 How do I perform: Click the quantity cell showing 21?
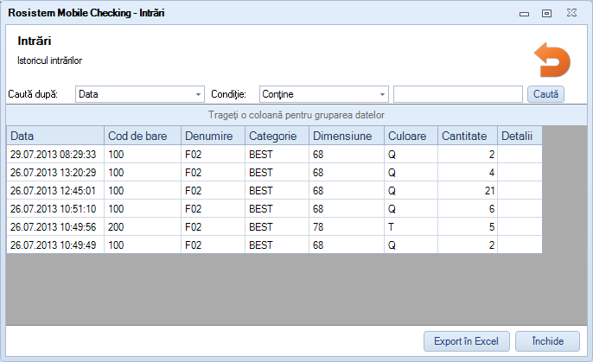468,190
